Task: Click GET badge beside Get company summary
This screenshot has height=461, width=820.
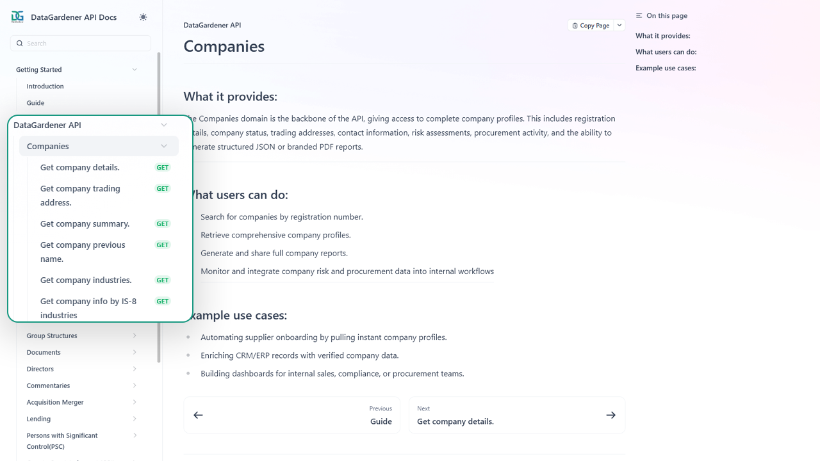Action: pos(163,224)
